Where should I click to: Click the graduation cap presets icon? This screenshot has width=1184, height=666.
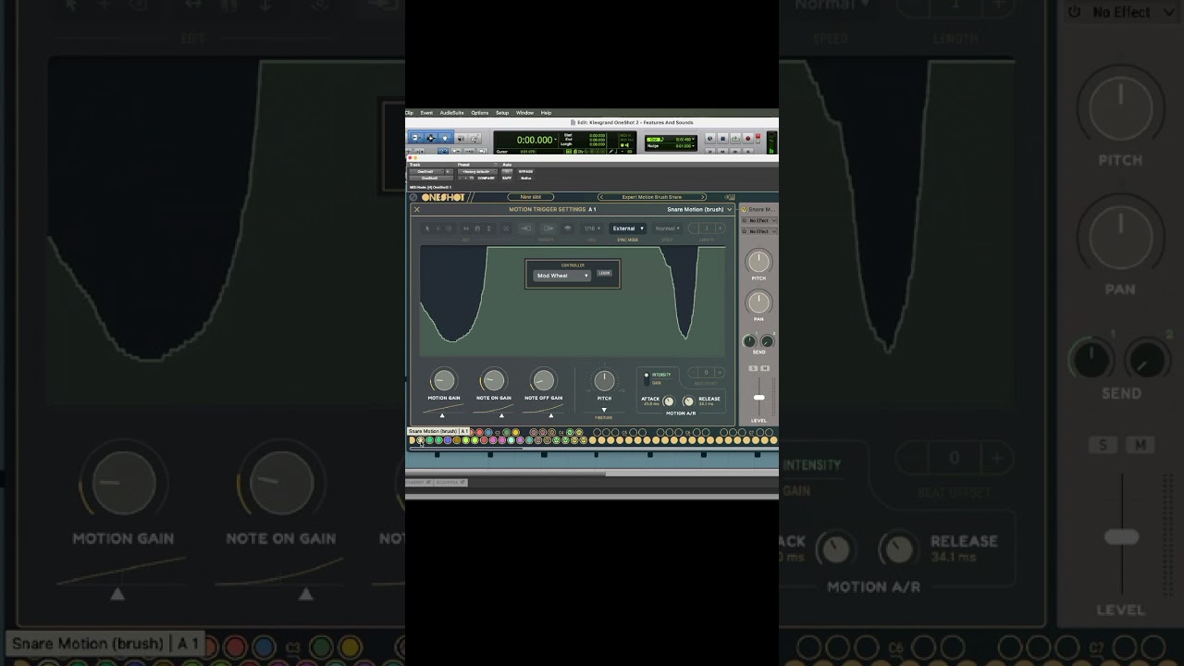(x=568, y=228)
